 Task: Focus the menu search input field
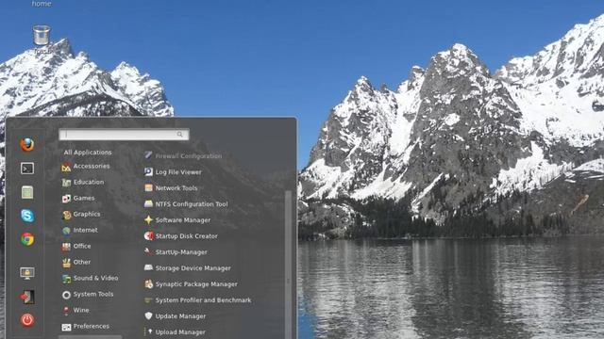(x=124, y=134)
